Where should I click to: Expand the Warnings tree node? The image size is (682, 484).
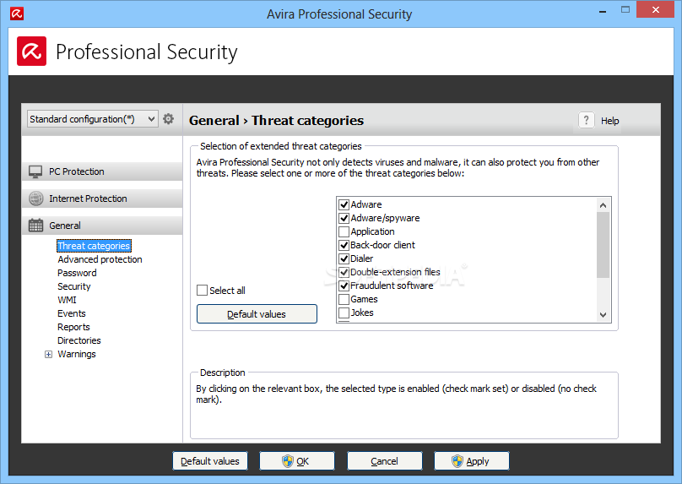tap(48, 354)
